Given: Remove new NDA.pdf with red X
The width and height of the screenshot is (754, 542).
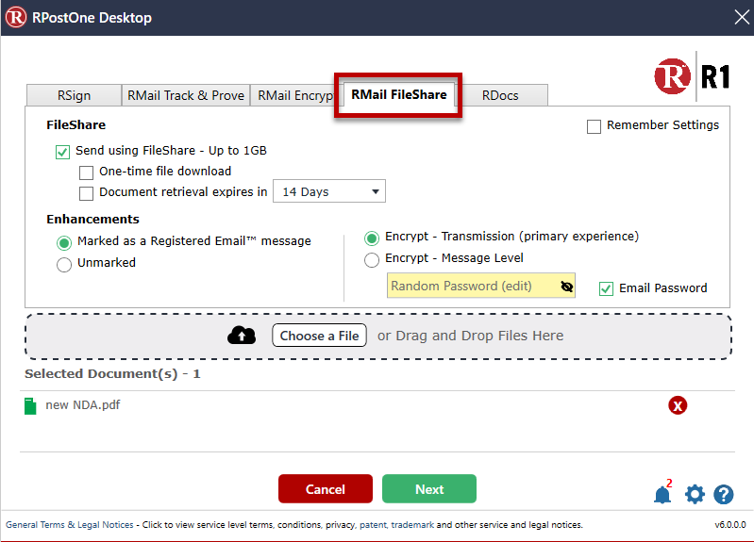Looking at the screenshot, I should point(678,405).
